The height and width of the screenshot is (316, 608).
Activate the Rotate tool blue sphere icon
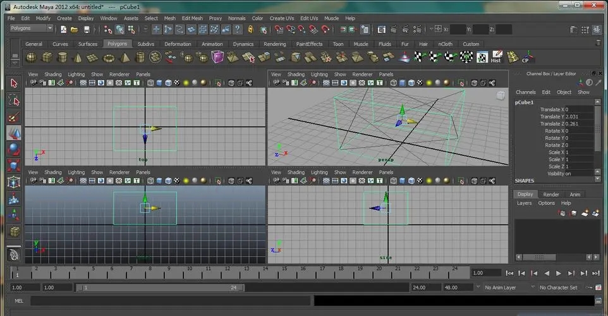coord(14,149)
